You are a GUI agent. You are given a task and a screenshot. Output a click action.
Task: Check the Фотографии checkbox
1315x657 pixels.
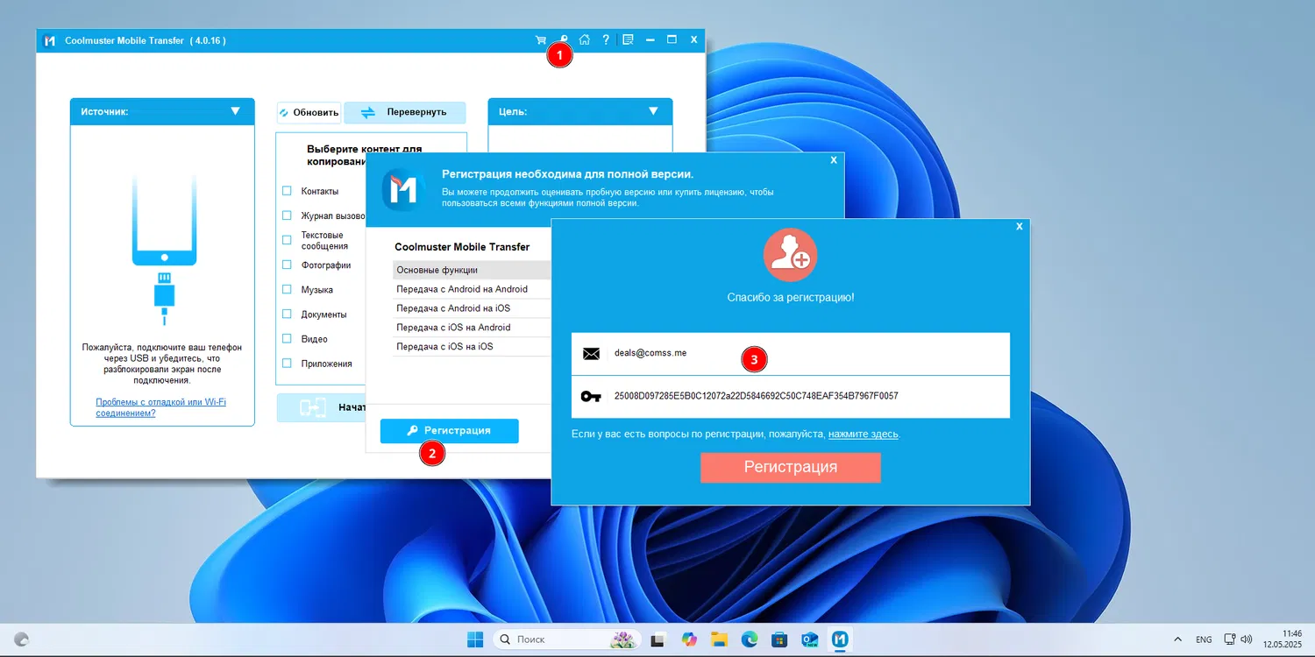[x=287, y=265]
